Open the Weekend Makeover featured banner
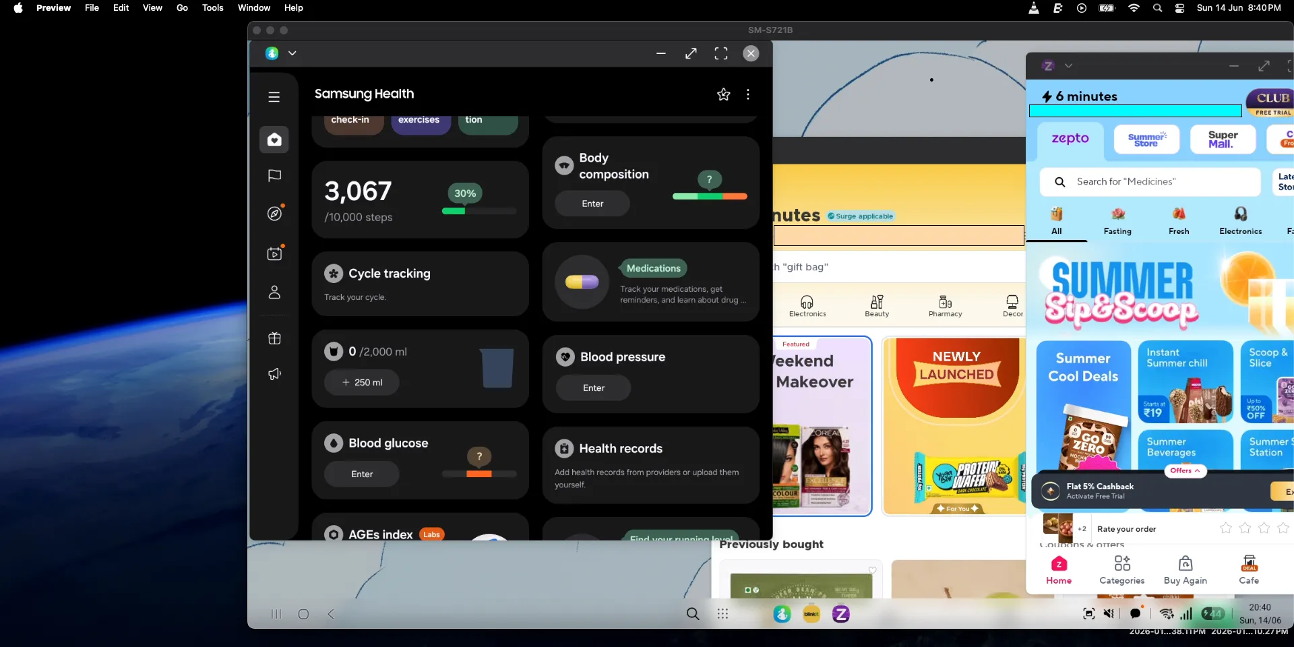 [822, 426]
